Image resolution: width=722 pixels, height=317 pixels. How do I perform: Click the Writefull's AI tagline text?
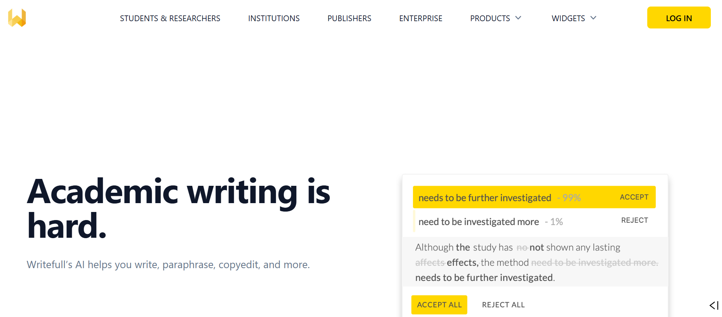point(168,265)
